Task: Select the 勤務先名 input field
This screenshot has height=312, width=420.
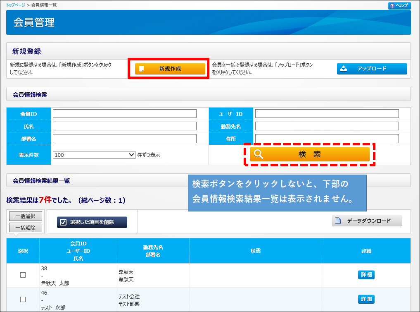Action: click(327, 126)
